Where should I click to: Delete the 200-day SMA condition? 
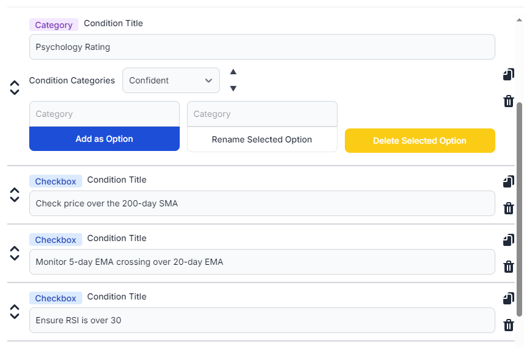(509, 208)
